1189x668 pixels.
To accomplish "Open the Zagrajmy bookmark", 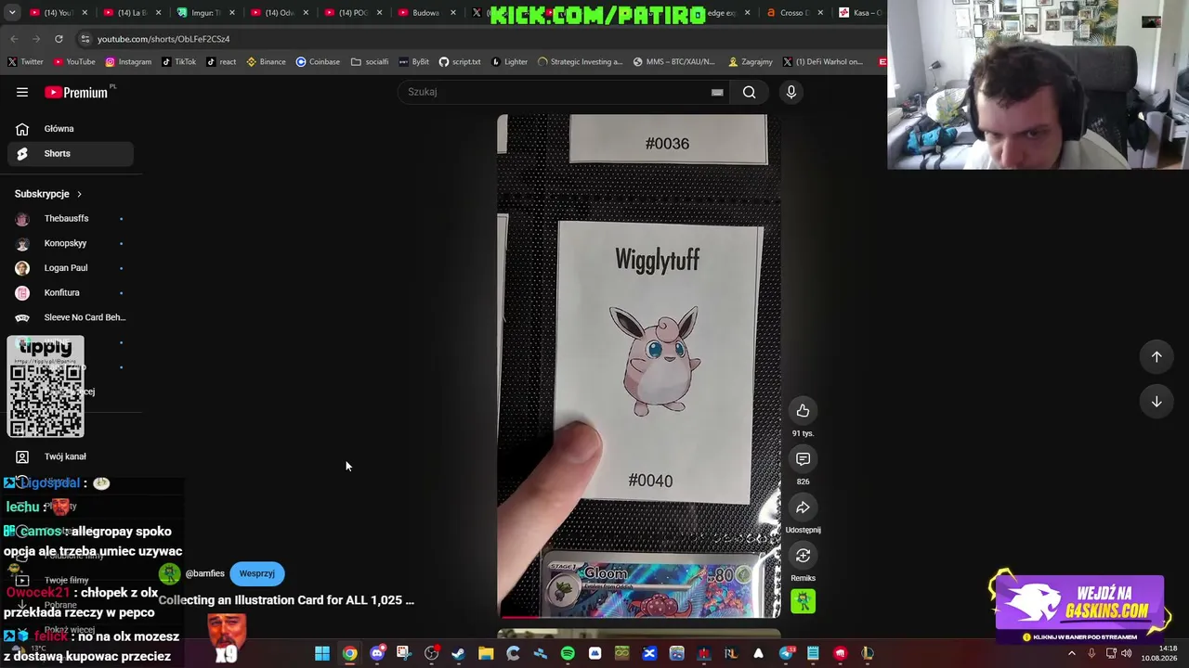I will pyautogui.click(x=751, y=62).
